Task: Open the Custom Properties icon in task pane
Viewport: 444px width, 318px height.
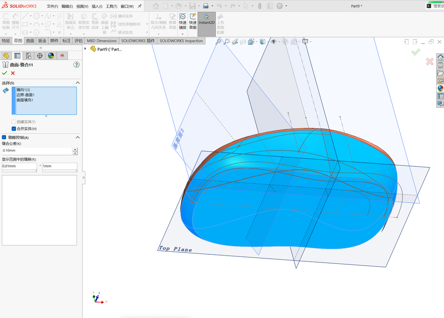Action: pyautogui.click(x=440, y=96)
